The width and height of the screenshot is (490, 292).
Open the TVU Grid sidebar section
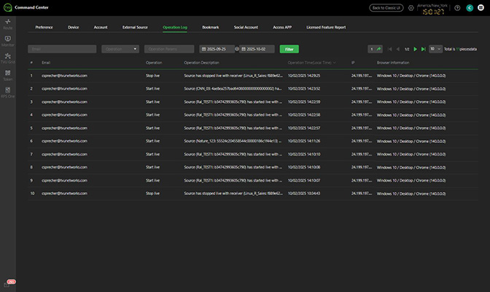coord(8,58)
